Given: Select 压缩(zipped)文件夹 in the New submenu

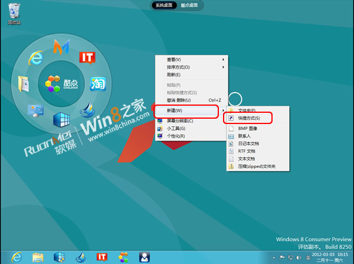Looking at the screenshot, I should tap(258, 167).
